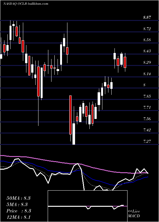Click the 8.14 price axis label
The height and width of the screenshot is (222, 159).
(147, 74)
